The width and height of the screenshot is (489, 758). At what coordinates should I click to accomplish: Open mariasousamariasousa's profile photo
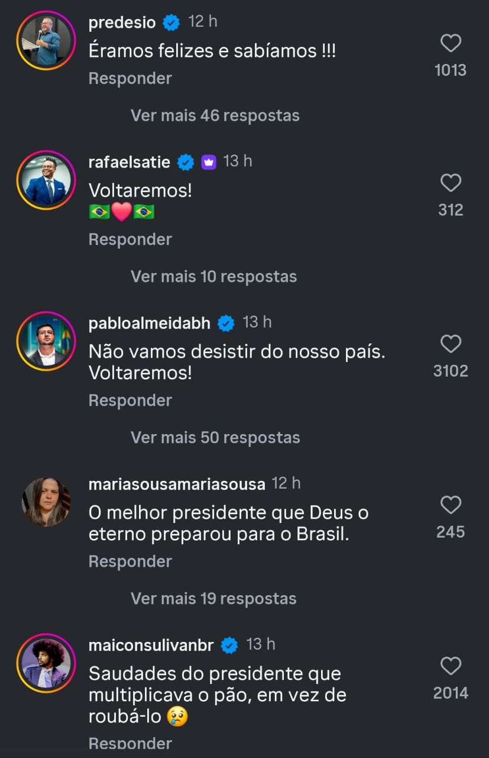47,502
